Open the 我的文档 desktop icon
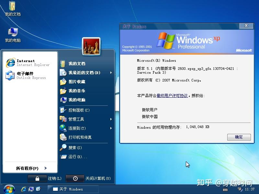 pyautogui.click(x=12, y=9)
